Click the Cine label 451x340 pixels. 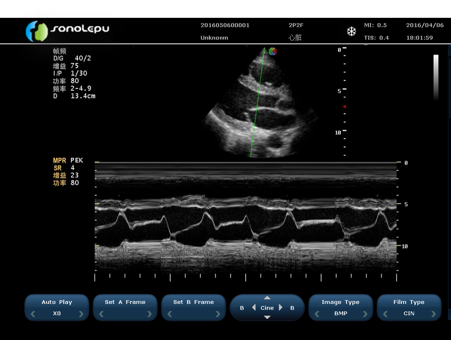point(267,308)
